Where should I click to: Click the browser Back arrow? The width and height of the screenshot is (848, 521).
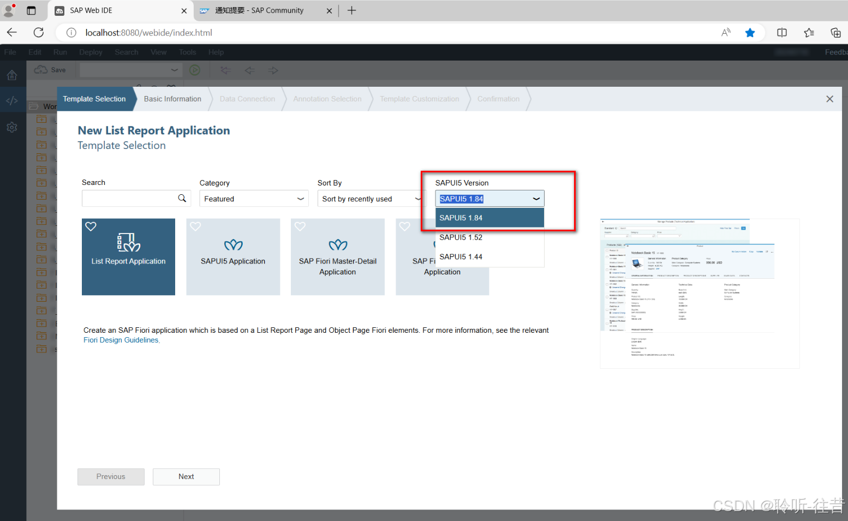[x=12, y=33]
